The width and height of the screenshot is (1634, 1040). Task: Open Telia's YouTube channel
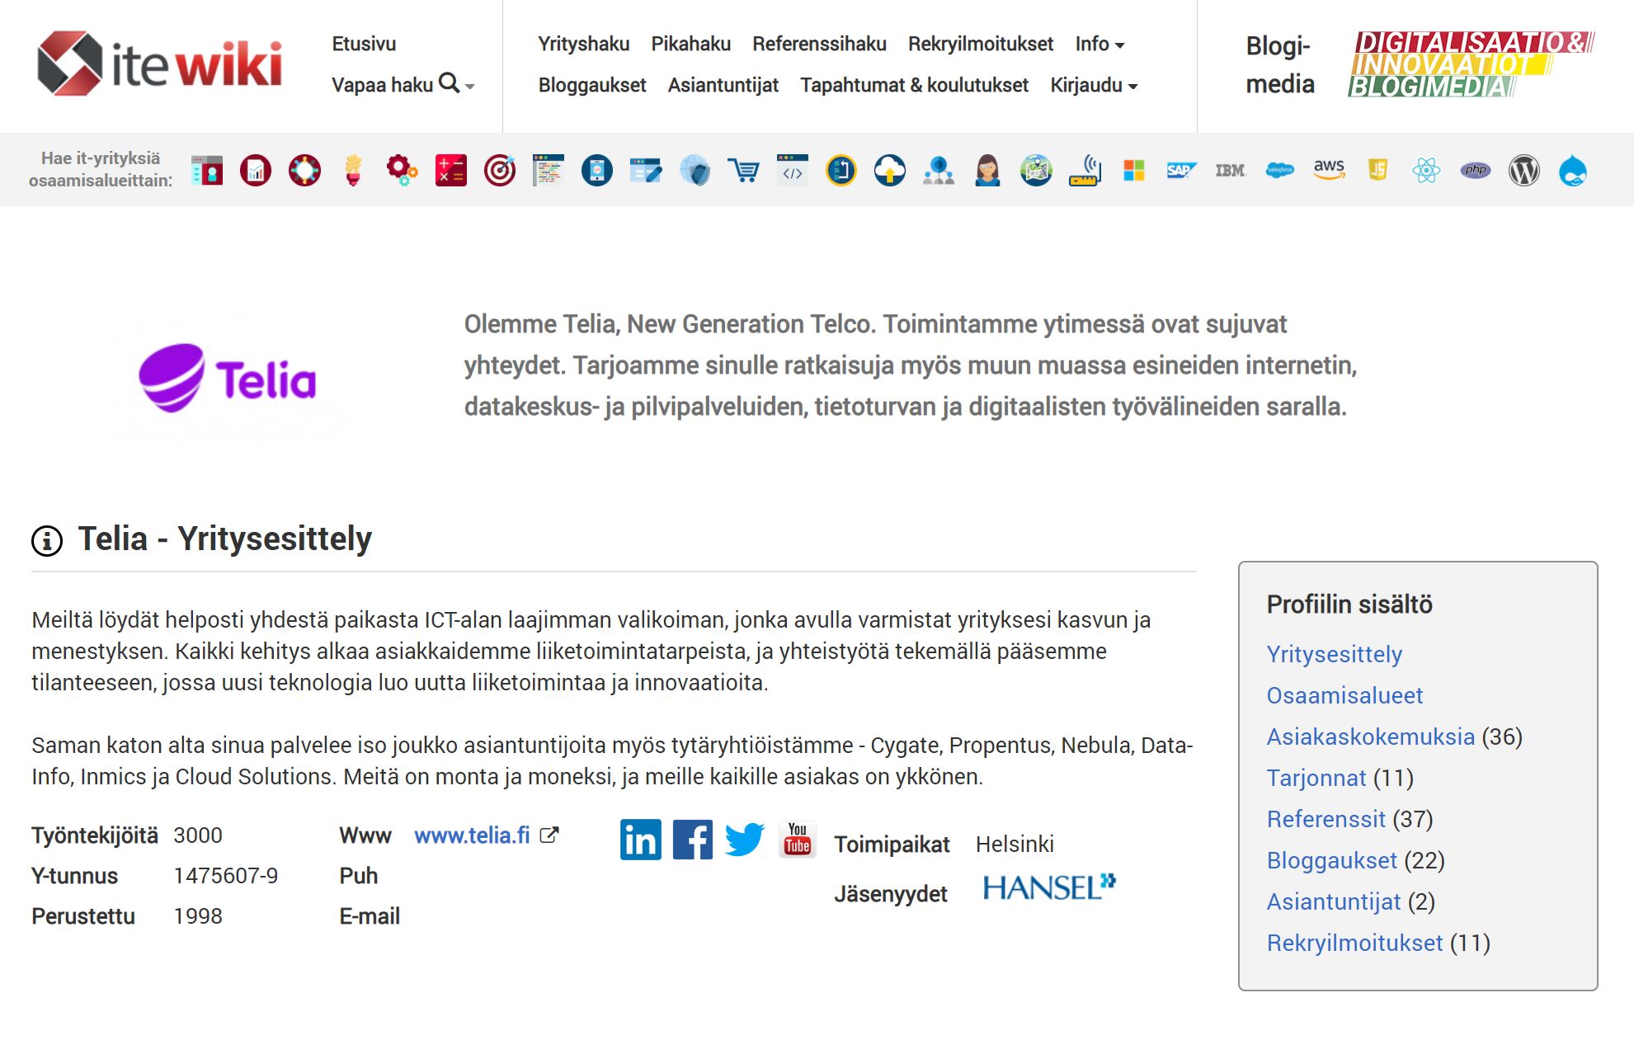(x=797, y=840)
